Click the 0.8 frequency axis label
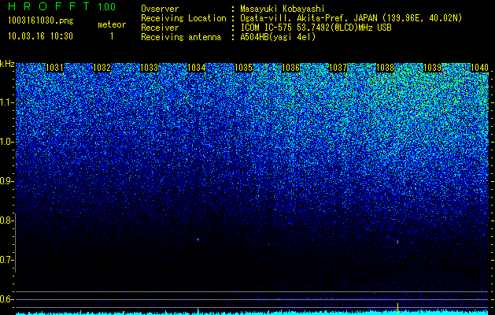The image size is (495, 315). coord(6,220)
